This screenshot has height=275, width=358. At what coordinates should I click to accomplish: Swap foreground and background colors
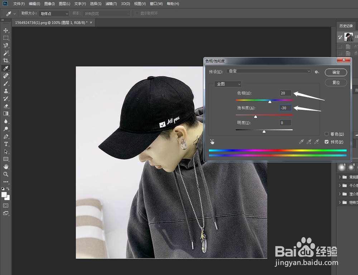(8, 189)
